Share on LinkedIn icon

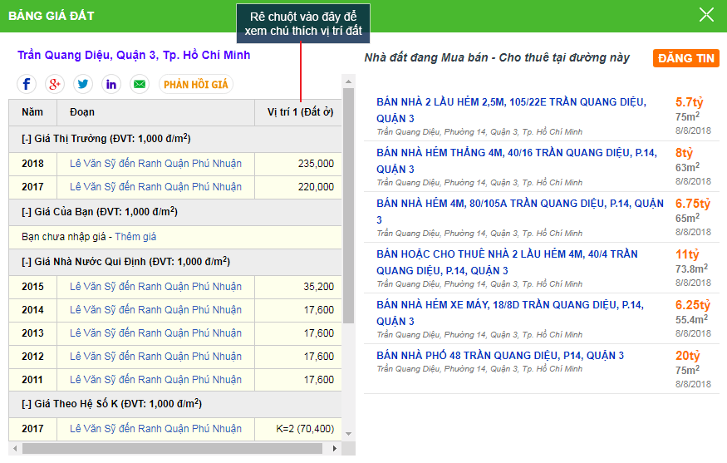coord(111,84)
